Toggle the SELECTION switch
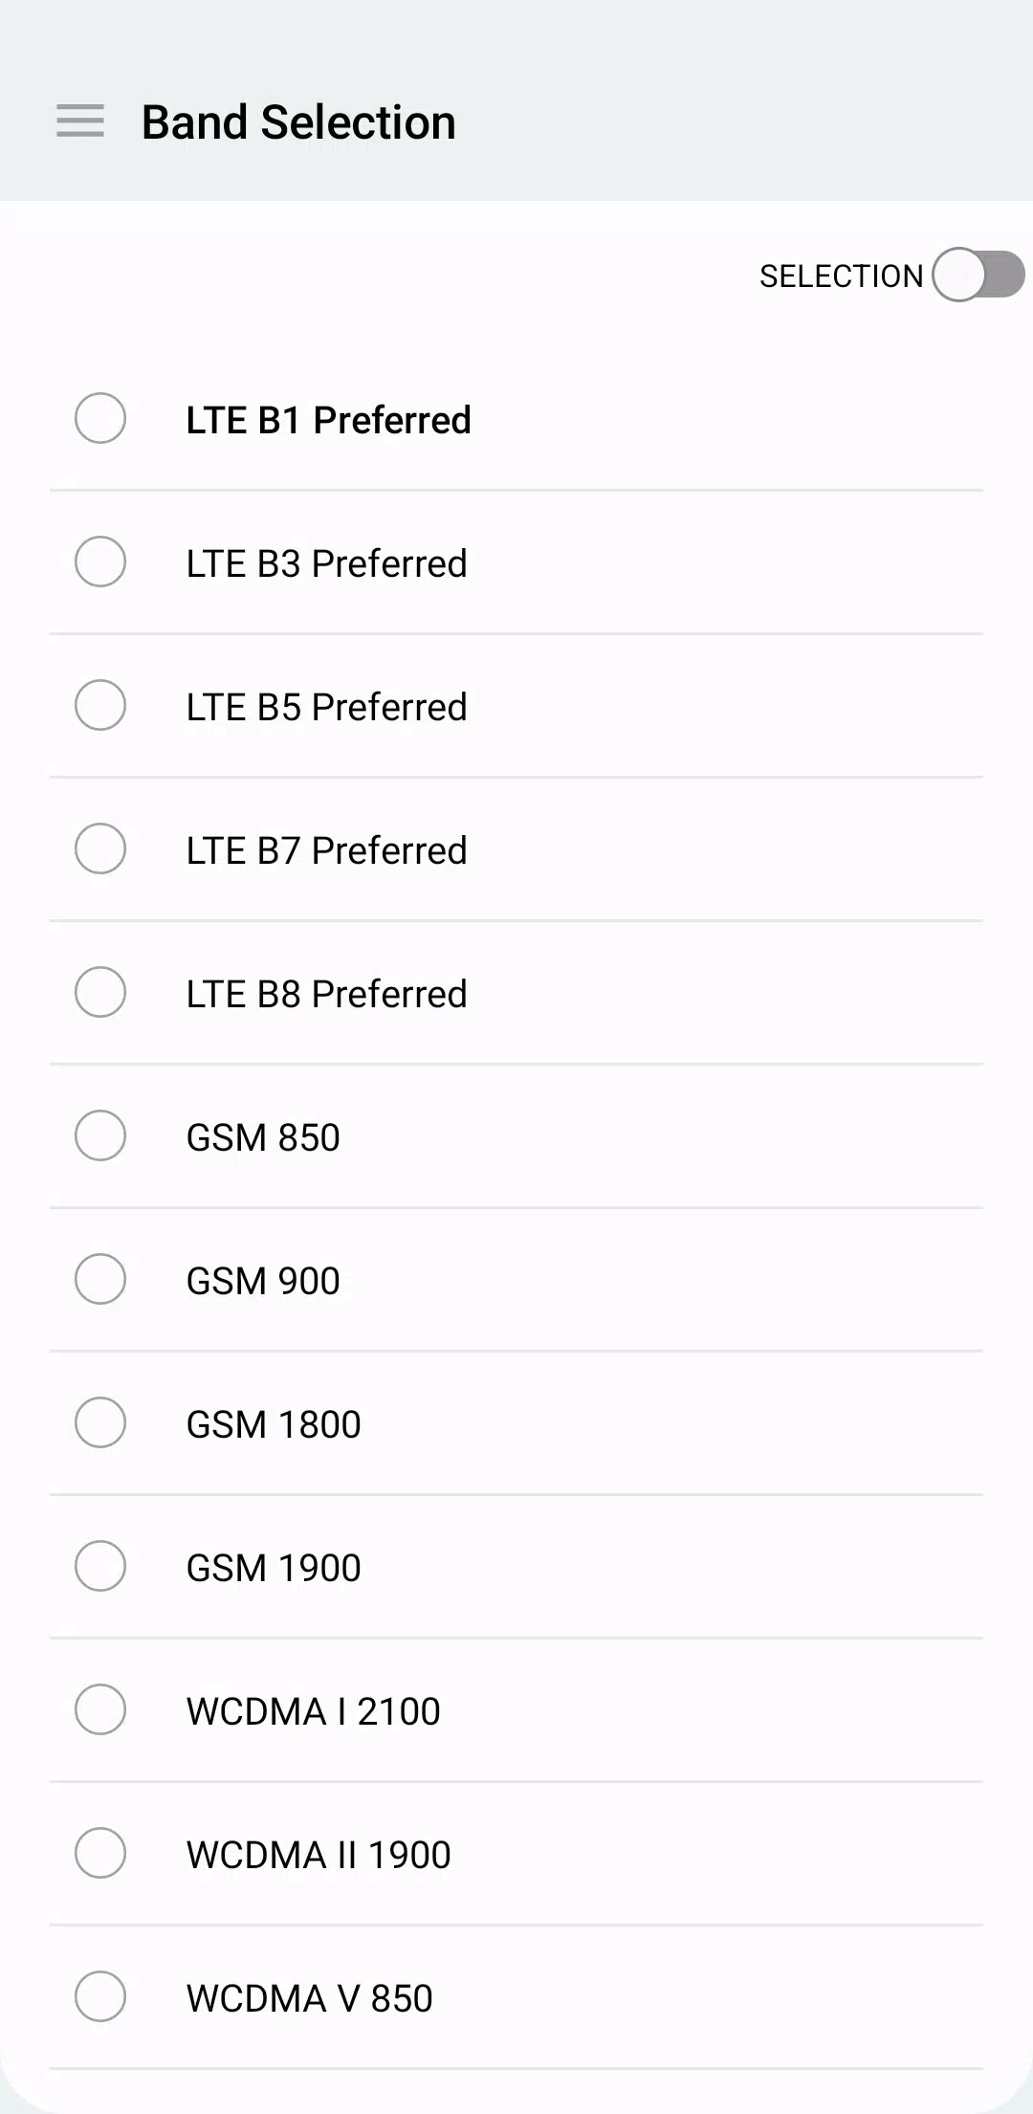 click(978, 275)
